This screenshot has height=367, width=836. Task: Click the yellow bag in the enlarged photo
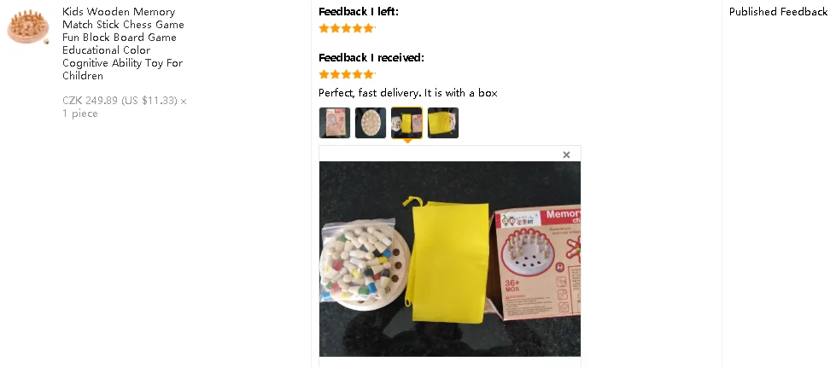[447, 260]
